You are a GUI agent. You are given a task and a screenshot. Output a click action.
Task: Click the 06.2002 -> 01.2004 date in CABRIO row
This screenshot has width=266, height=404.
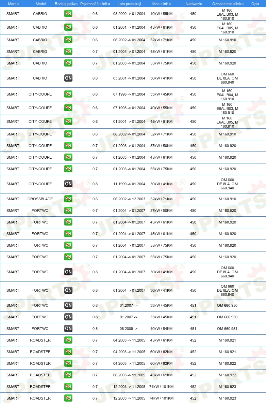point(129,40)
